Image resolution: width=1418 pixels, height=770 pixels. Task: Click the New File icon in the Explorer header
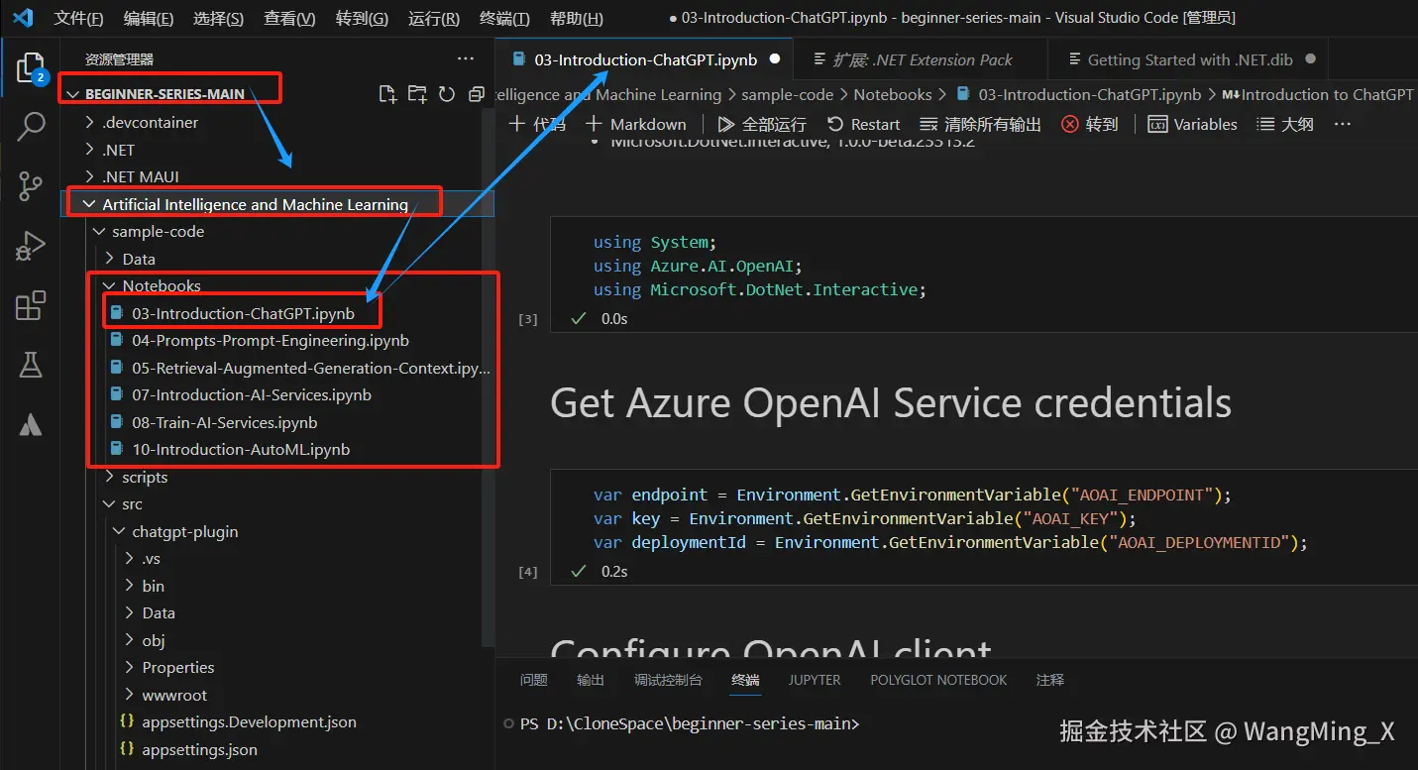[388, 94]
